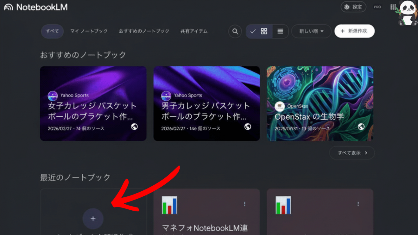Click the Yahoo Sports avatar on 男子カレッジ notebook
418x235 pixels.
(166, 96)
